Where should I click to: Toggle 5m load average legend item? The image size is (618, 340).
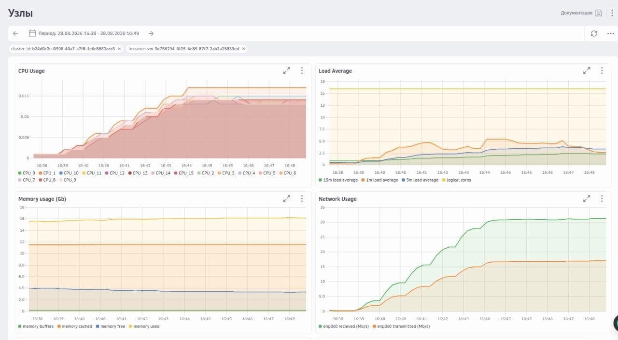420,180
